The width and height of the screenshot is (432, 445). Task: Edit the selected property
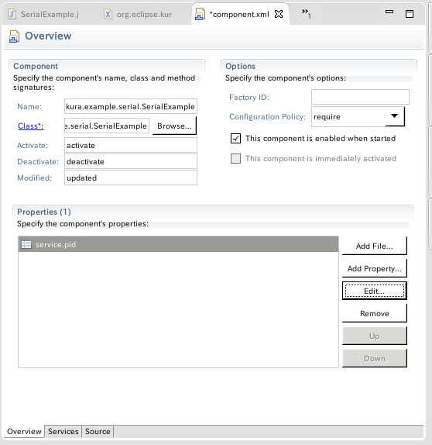point(375,291)
